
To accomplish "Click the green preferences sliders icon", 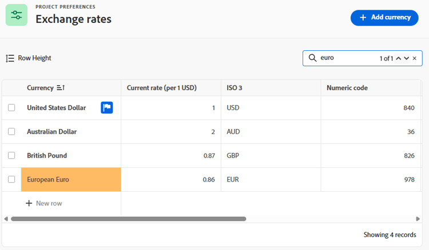I will click(x=17, y=15).
